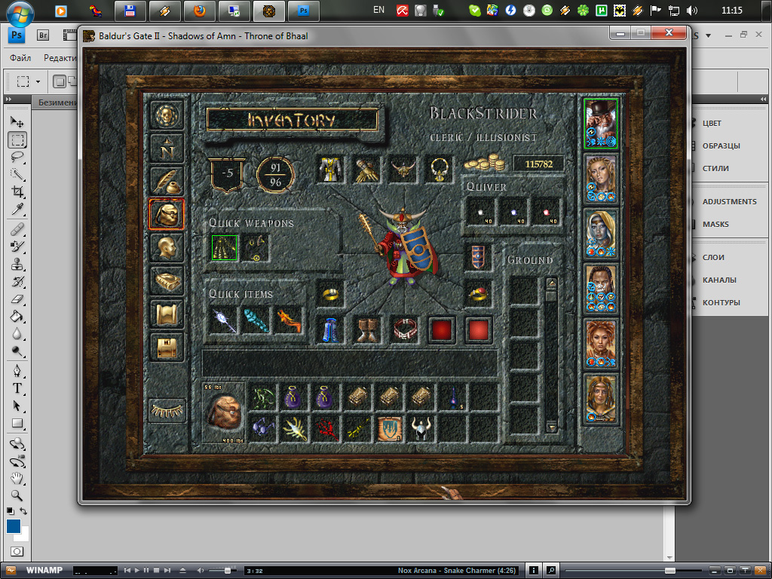Expand Photoshop tools panel double arrow
772x579 pixels.
coord(8,99)
